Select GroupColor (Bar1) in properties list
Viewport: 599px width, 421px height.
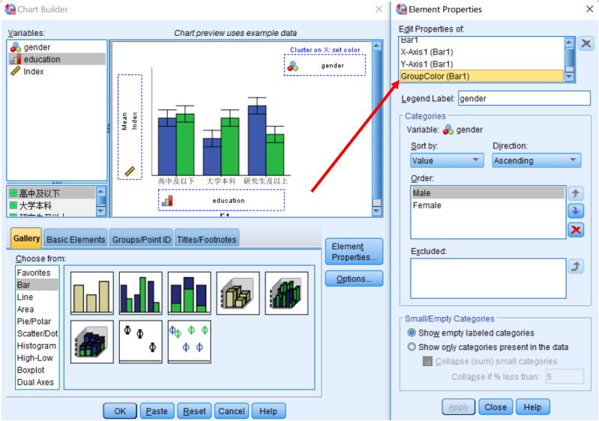[x=482, y=76]
